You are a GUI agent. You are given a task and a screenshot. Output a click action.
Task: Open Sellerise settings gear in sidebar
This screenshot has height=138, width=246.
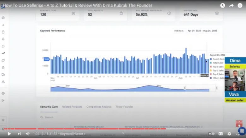[3, 93]
